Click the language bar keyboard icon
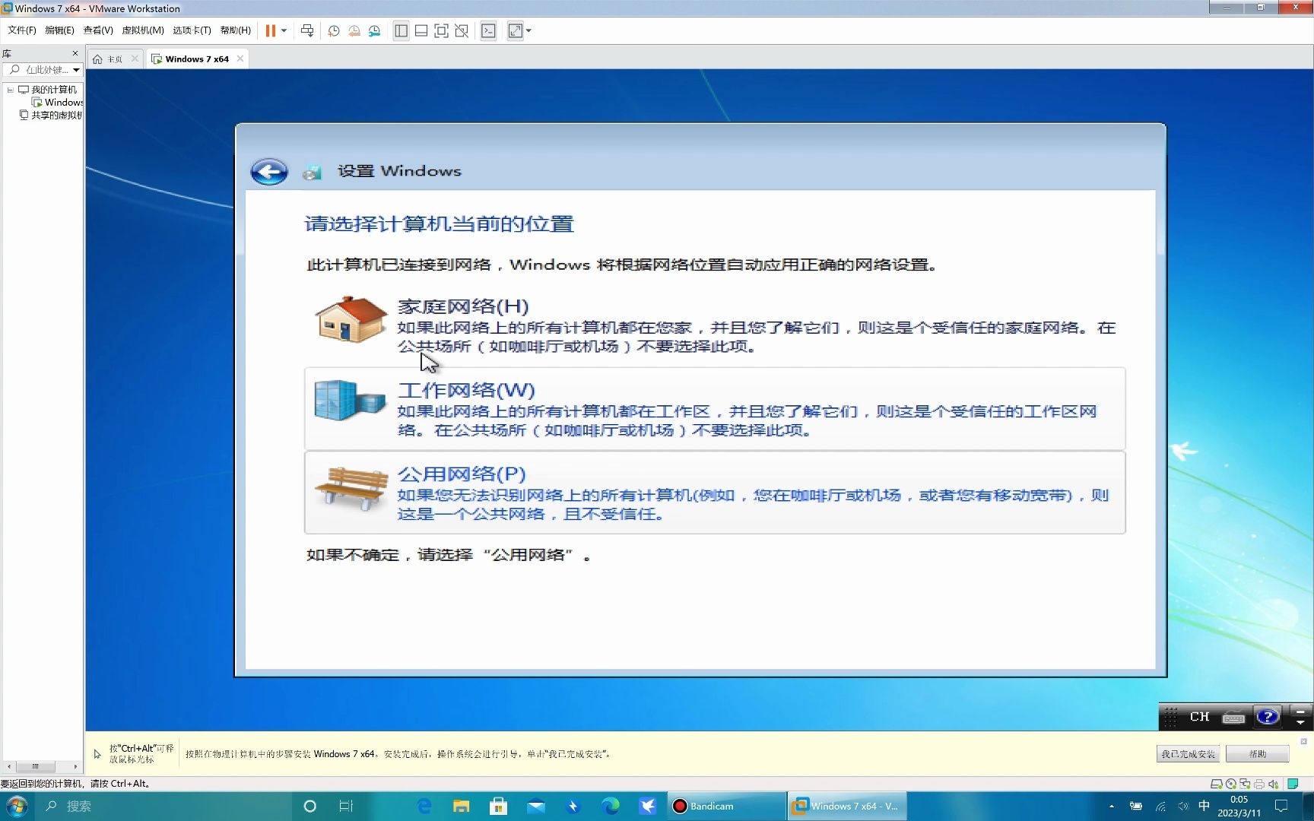The width and height of the screenshot is (1314, 821). (x=1233, y=717)
